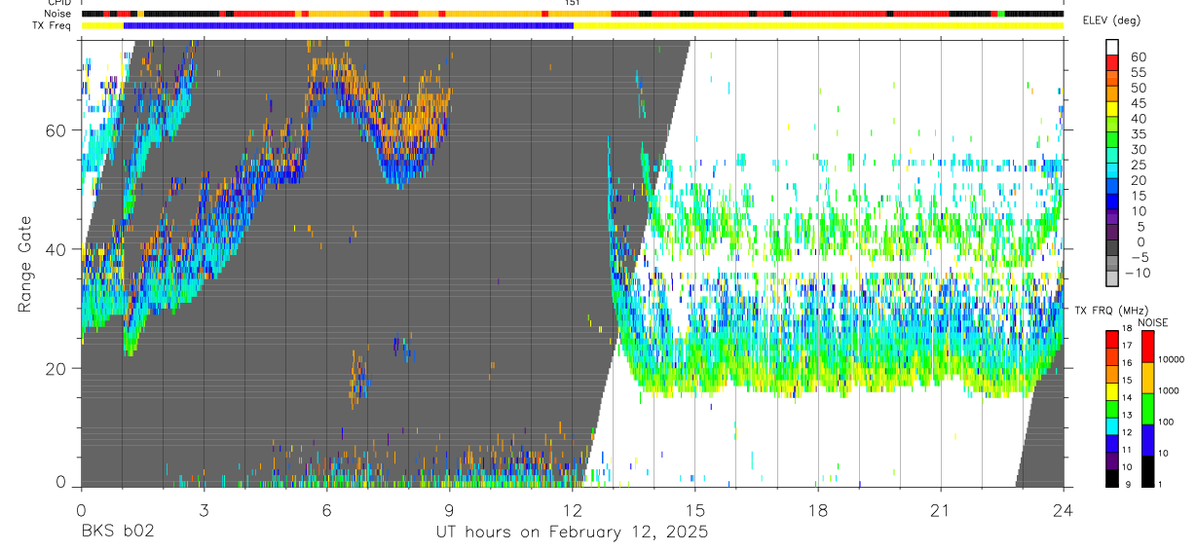Click the x-axis title UT hours on February 12, 2025

(x=572, y=533)
